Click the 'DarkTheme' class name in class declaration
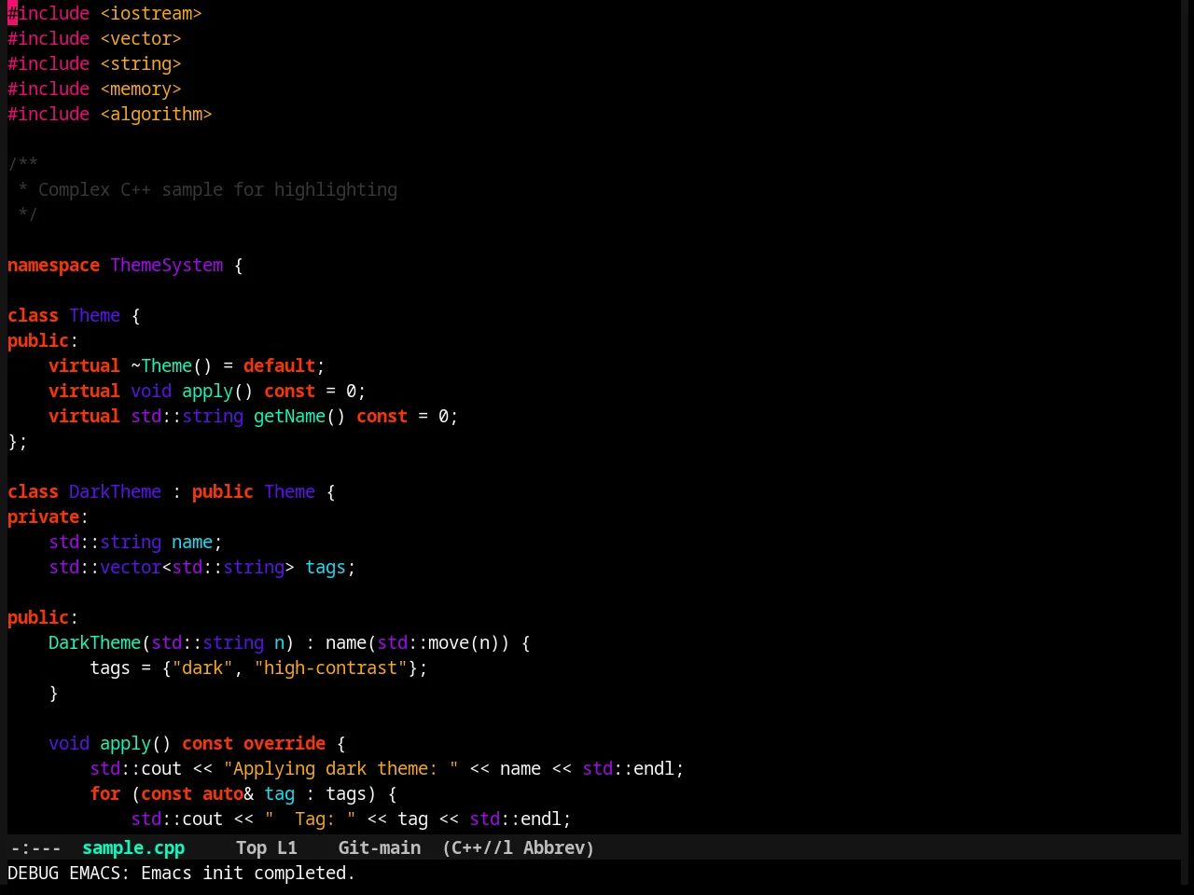Screen dimensions: 1194x895 tap(115, 491)
